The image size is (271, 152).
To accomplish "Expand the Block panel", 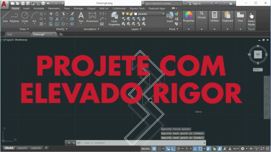I will click(x=174, y=29).
